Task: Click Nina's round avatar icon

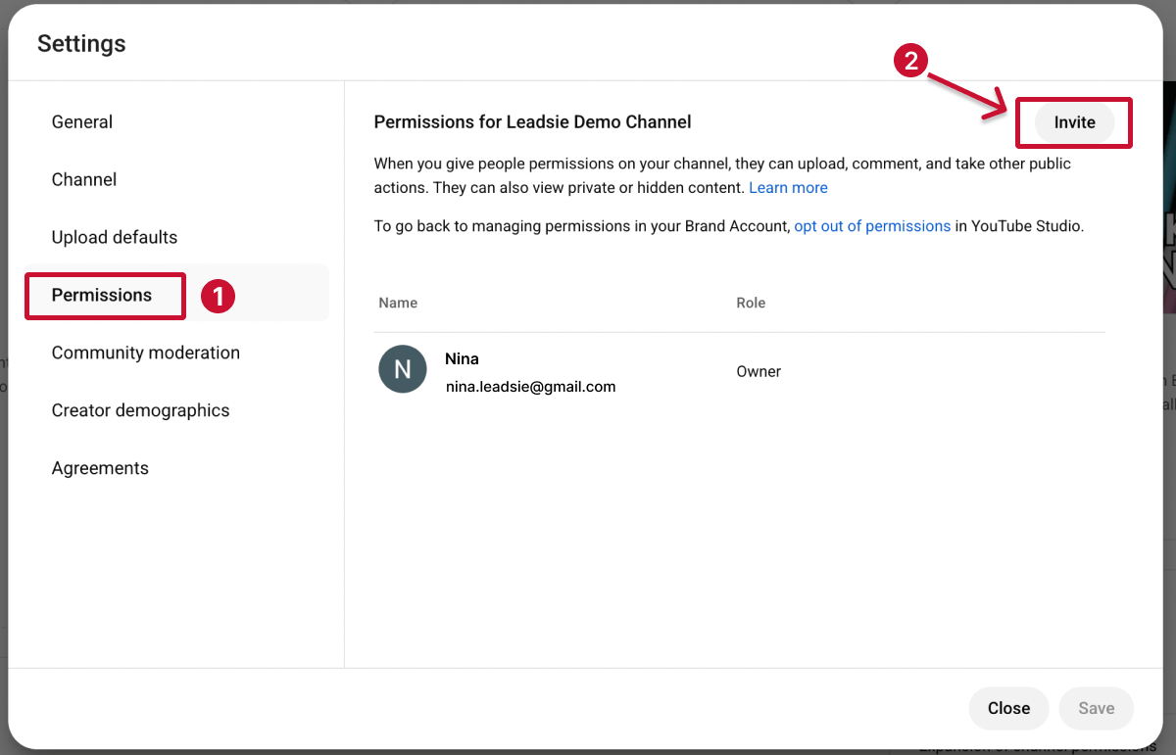Action: click(x=403, y=369)
